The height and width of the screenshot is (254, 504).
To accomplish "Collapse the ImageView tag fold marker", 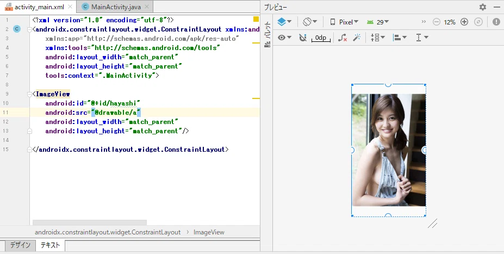I will [29, 94].
